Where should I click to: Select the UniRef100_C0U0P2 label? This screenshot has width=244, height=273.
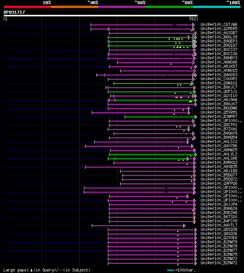(219, 79)
